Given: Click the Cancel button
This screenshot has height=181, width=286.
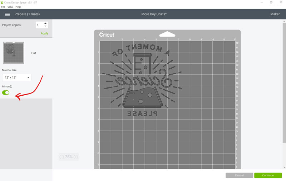Looking at the screenshot, I should click(239, 175).
